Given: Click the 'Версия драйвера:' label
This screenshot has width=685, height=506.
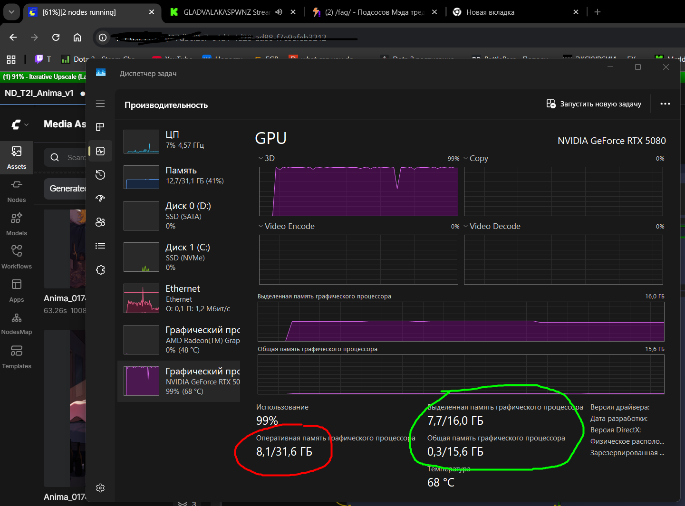Looking at the screenshot, I should pyautogui.click(x=620, y=407).
